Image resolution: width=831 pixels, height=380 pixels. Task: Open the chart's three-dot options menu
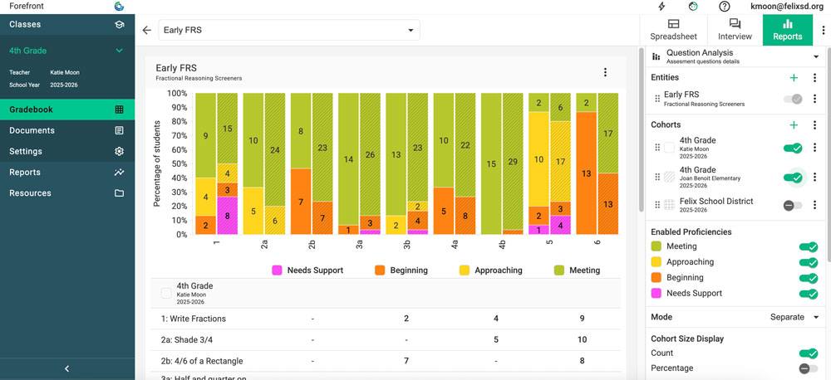[605, 73]
